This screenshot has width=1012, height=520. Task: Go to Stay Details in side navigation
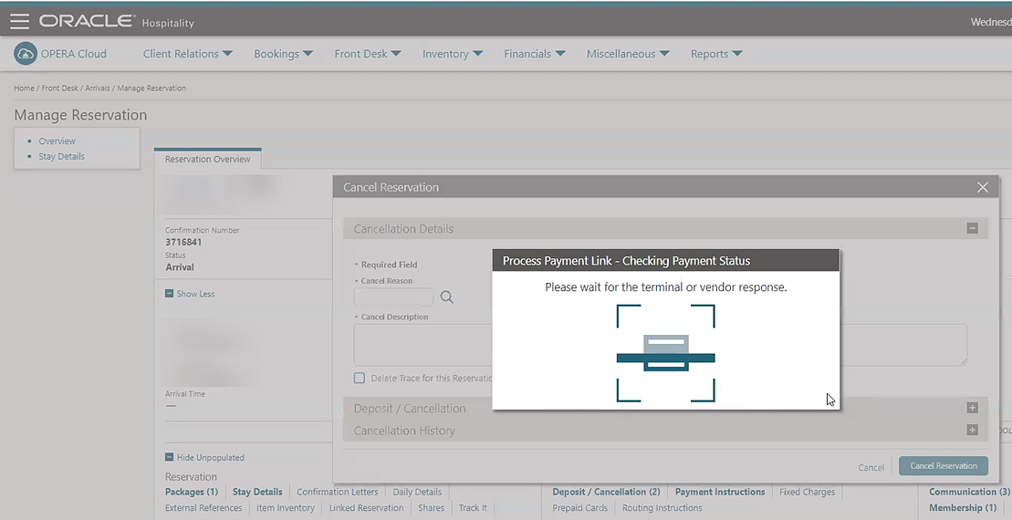tap(61, 156)
